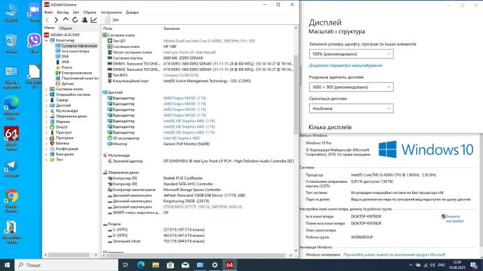Select the Безпека tree item
Viewport: 483px width, 271px height.
(63, 143)
